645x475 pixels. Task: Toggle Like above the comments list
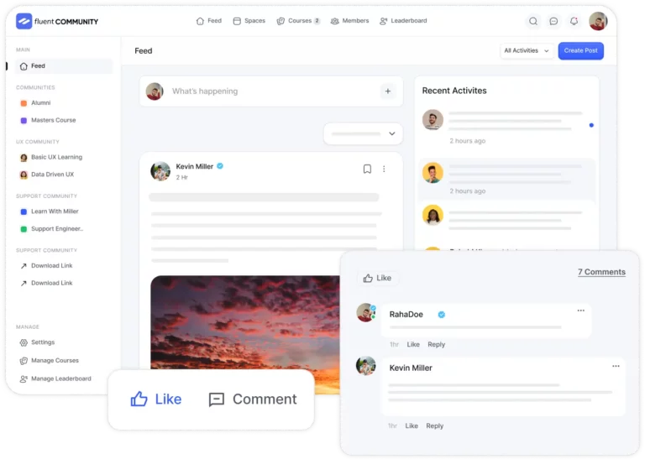(377, 278)
